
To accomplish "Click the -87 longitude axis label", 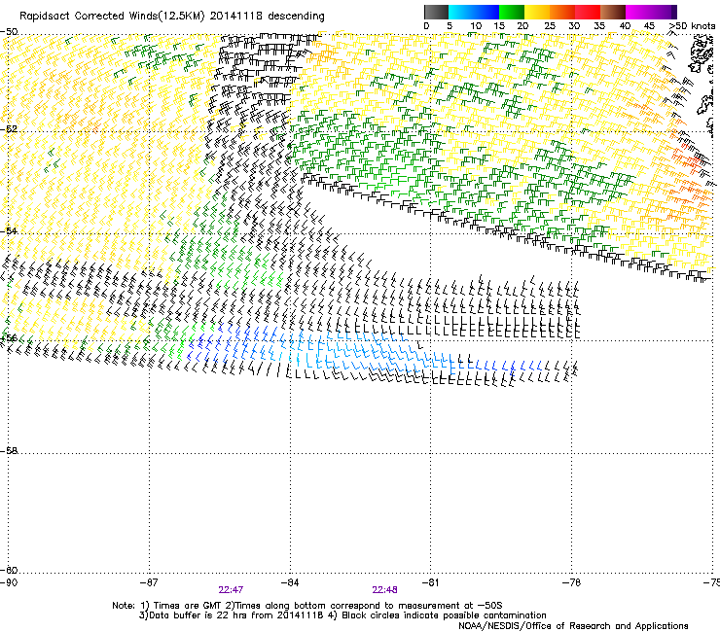I will coord(149,582).
